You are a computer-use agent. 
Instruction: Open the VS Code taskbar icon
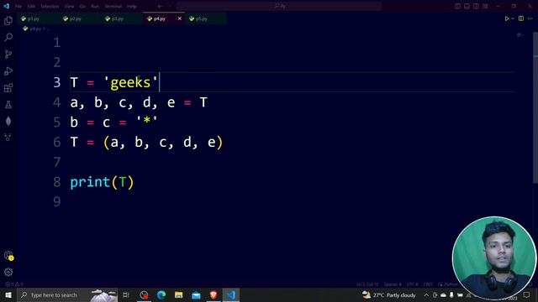(x=231, y=294)
